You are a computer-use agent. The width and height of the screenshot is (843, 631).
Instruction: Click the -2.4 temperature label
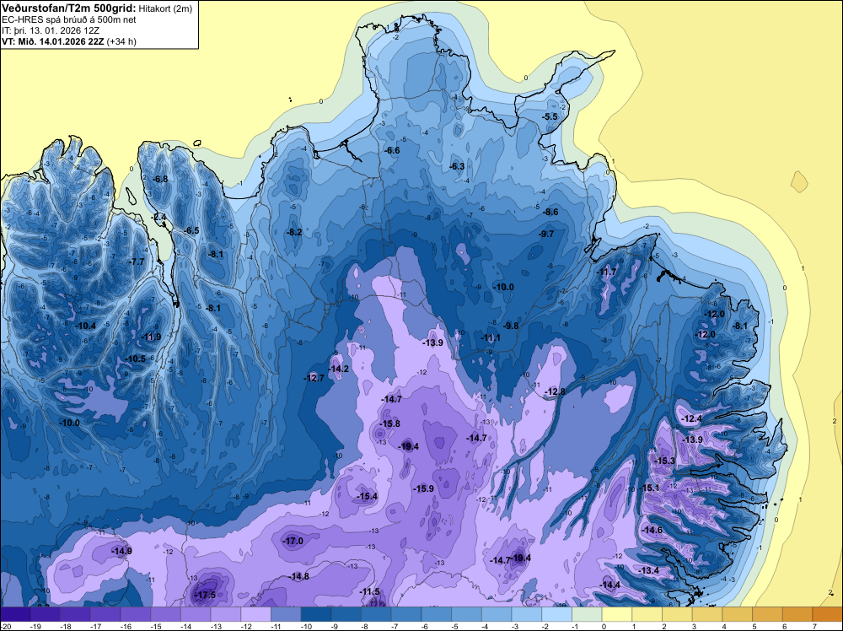tap(159, 218)
